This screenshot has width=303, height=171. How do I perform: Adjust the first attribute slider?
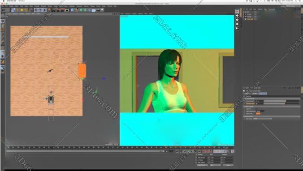point(282,101)
